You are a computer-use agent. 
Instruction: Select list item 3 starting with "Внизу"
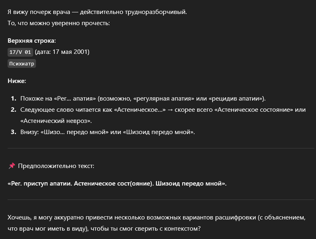click(x=107, y=132)
